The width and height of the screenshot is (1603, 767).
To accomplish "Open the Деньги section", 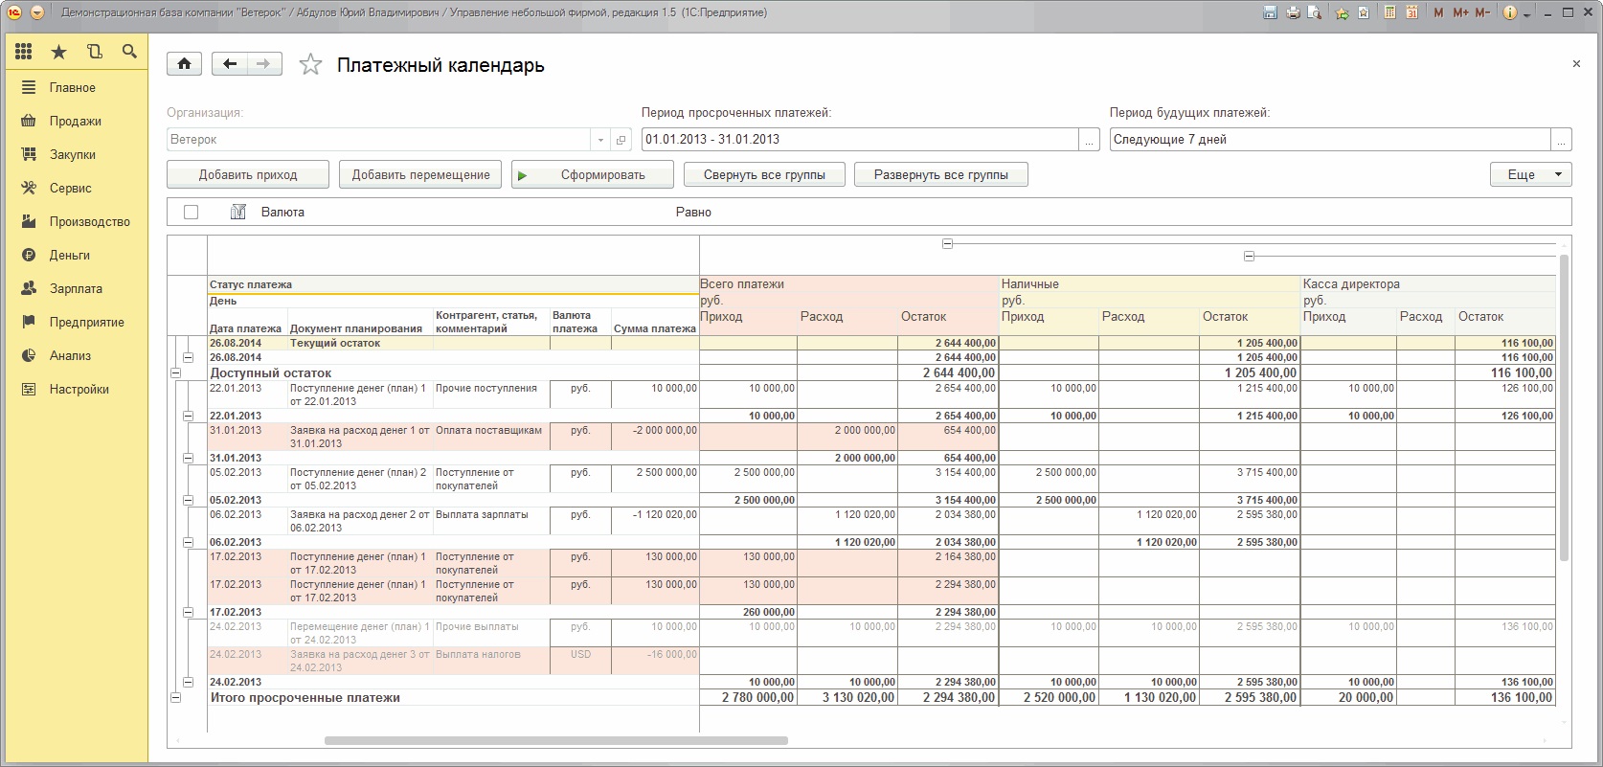I will (x=70, y=255).
